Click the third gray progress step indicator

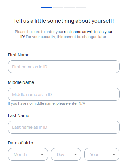click(69, 7)
